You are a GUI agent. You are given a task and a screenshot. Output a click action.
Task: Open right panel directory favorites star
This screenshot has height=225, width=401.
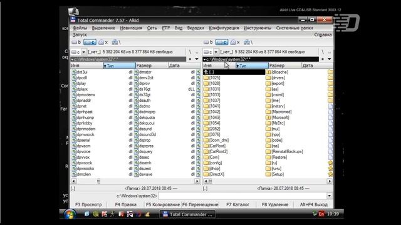pos(323,59)
